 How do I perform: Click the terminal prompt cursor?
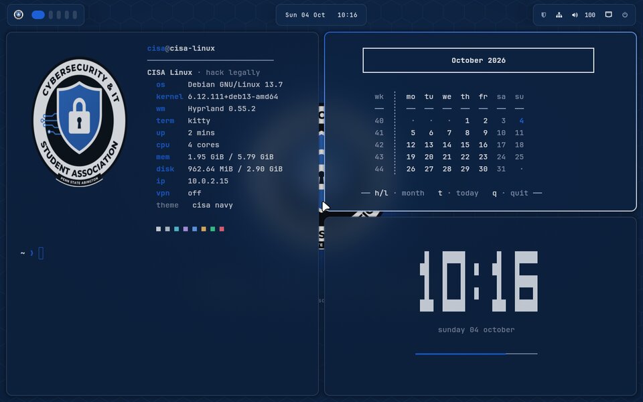tap(41, 253)
